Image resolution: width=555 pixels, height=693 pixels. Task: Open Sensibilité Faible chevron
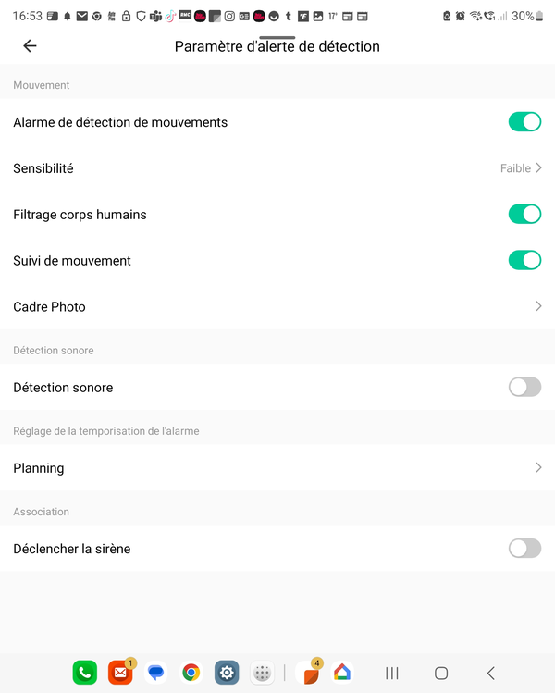coord(538,168)
